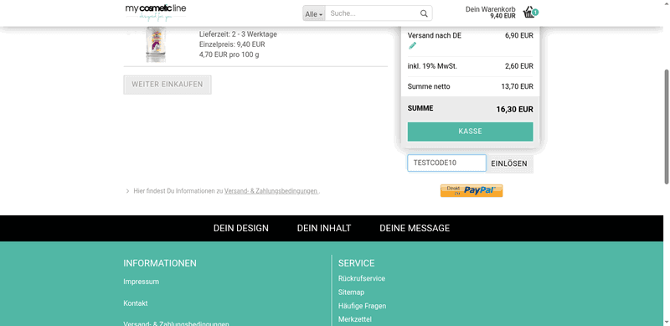Click the TESTCODE10 coupon field
The width and height of the screenshot is (670, 326).
(x=446, y=163)
